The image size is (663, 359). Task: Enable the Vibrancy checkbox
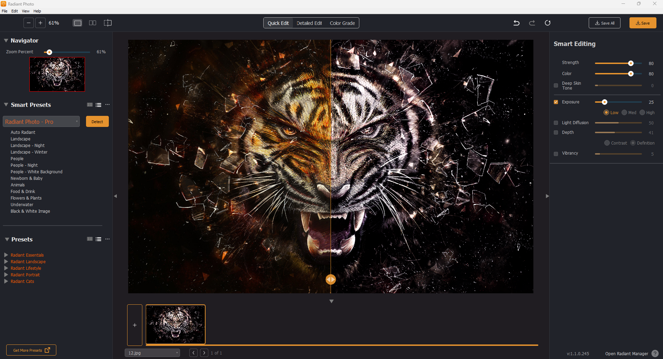(556, 154)
